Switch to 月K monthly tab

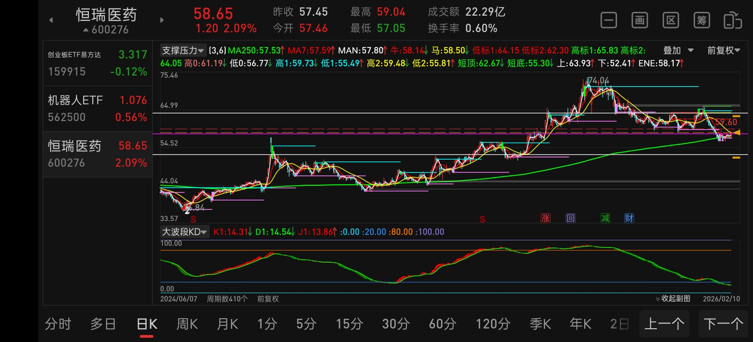click(x=227, y=324)
